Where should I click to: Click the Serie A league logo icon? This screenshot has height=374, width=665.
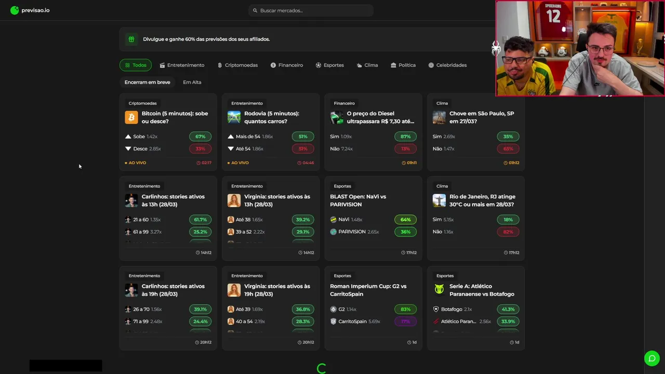439,290
